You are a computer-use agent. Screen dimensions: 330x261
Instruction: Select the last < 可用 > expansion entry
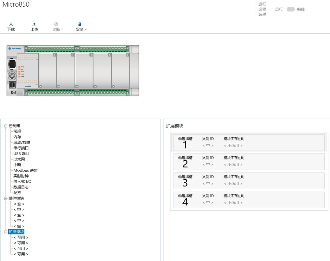coord(21,254)
